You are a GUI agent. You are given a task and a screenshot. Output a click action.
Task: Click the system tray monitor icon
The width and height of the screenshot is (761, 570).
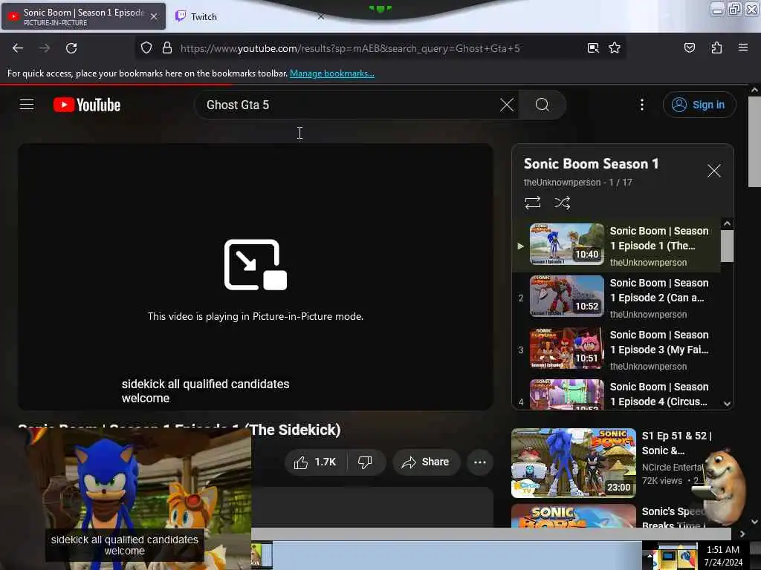point(668,556)
